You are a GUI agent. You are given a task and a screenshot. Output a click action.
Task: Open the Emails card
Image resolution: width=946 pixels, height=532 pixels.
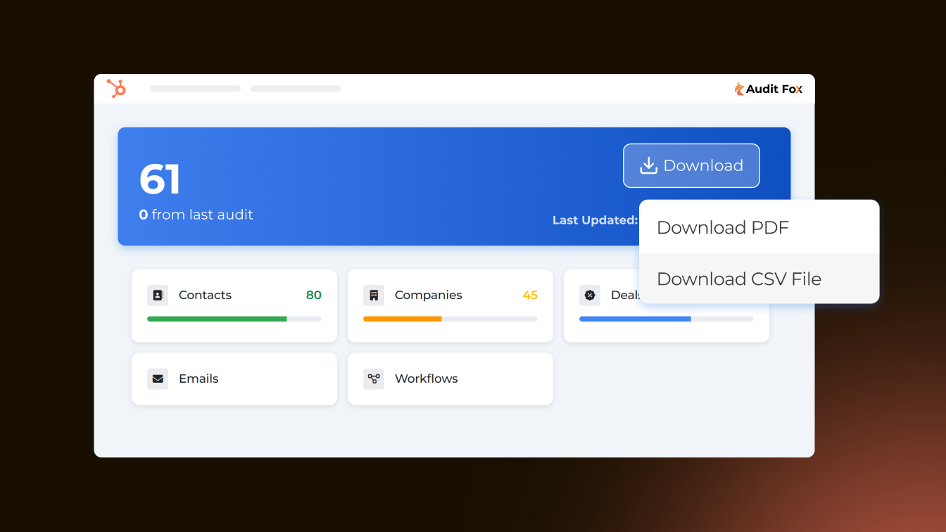234,379
